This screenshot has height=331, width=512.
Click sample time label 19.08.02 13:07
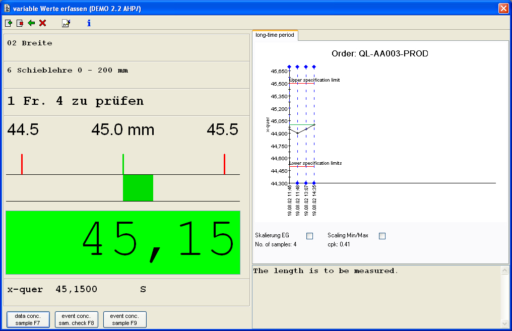[306, 201]
